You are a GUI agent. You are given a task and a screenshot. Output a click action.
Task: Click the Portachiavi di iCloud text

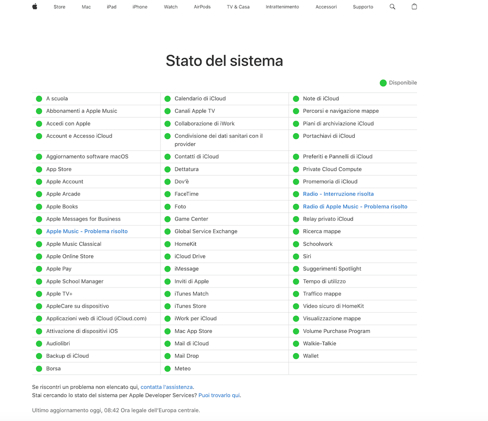pyautogui.click(x=329, y=136)
